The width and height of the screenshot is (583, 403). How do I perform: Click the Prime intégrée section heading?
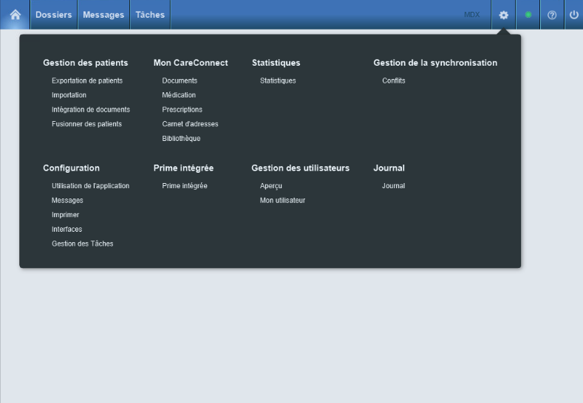pyautogui.click(x=184, y=168)
